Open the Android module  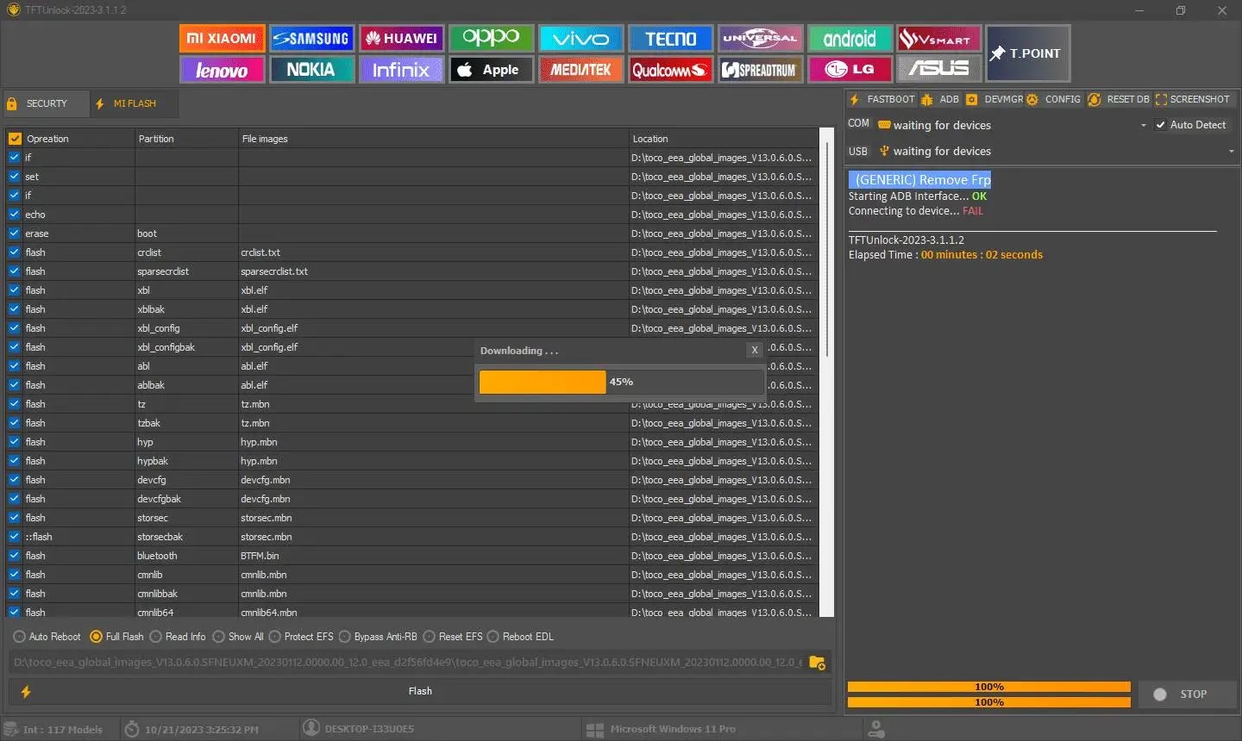[850, 38]
